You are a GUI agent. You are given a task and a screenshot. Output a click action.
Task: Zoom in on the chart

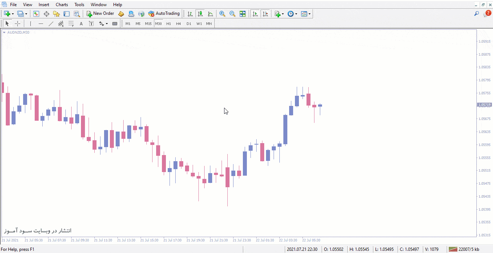(x=222, y=13)
